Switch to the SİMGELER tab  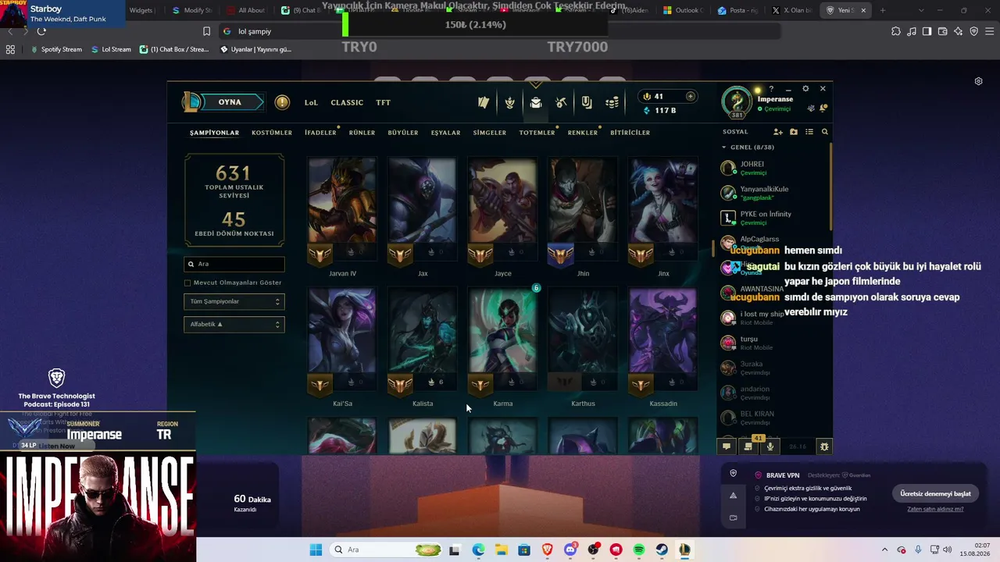[490, 133]
